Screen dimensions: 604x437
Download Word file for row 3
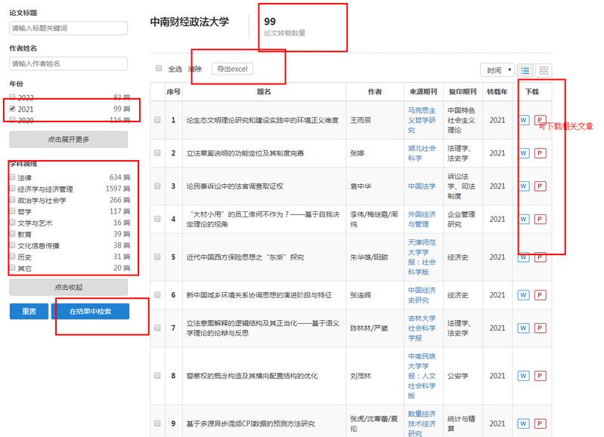(524, 186)
